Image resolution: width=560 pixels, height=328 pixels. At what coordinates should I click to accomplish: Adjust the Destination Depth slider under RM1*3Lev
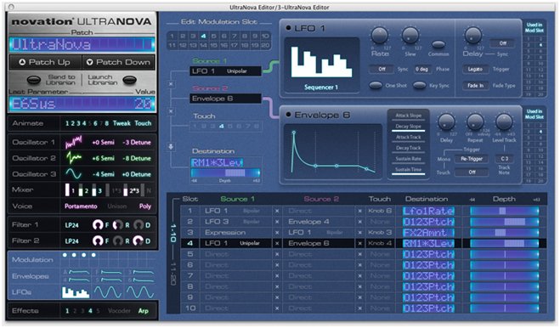(x=226, y=173)
